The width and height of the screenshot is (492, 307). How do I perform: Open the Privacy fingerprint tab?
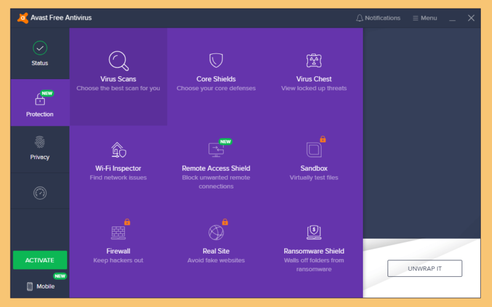(40, 149)
